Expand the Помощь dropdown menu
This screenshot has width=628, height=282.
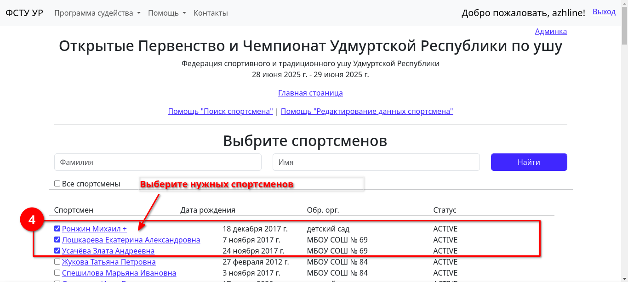166,13
